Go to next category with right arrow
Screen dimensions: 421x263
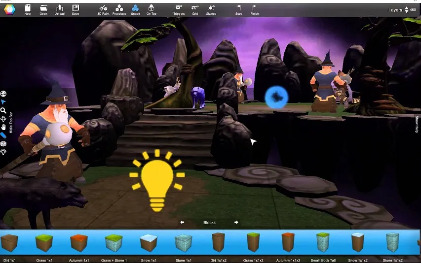pos(236,222)
